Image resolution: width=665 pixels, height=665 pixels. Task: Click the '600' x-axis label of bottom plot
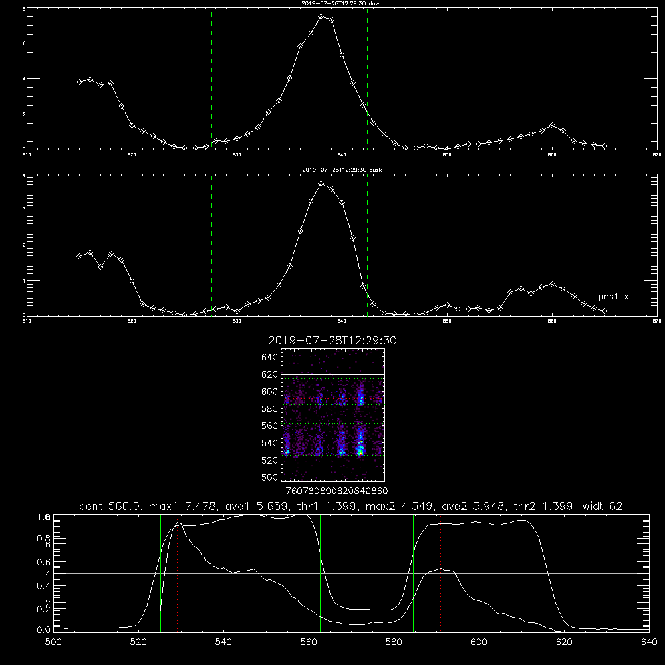(x=479, y=642)
